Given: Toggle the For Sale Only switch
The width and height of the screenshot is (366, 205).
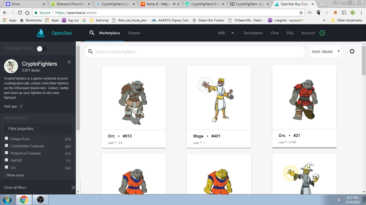Looking at the screenshot, I should (x=42, y=49).
